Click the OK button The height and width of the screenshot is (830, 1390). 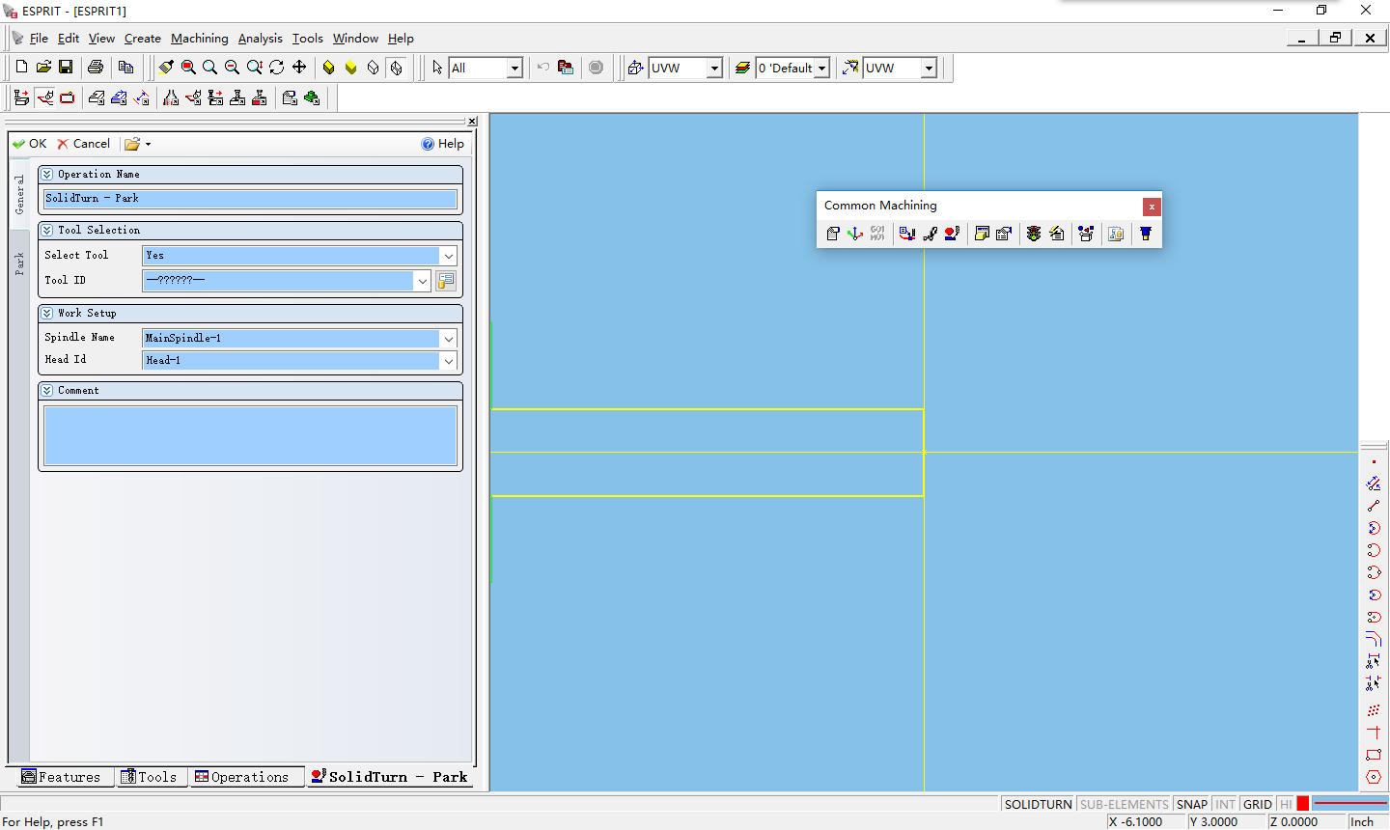pos(30,144)
